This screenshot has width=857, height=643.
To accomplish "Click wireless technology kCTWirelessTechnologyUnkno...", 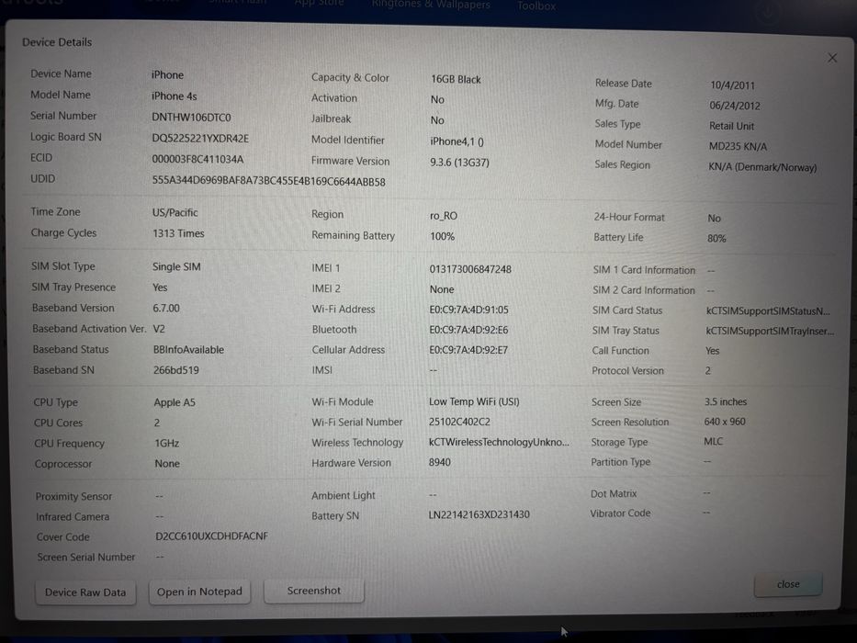I will click(499, 442).
